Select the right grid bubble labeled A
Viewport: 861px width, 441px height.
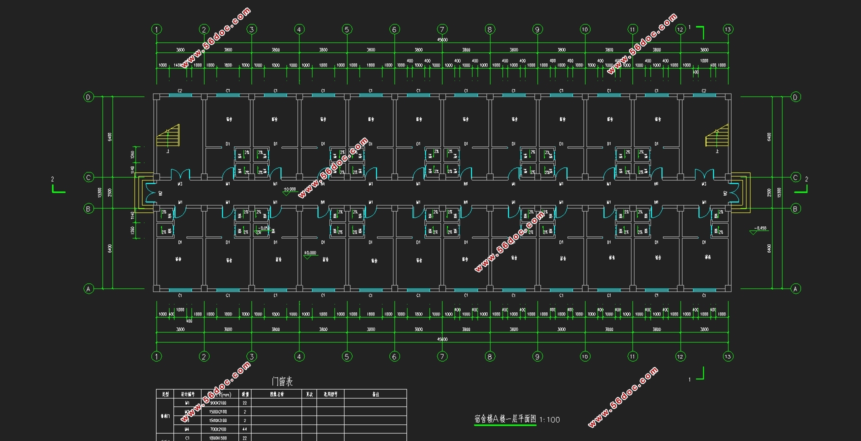[x=795, y=288]
